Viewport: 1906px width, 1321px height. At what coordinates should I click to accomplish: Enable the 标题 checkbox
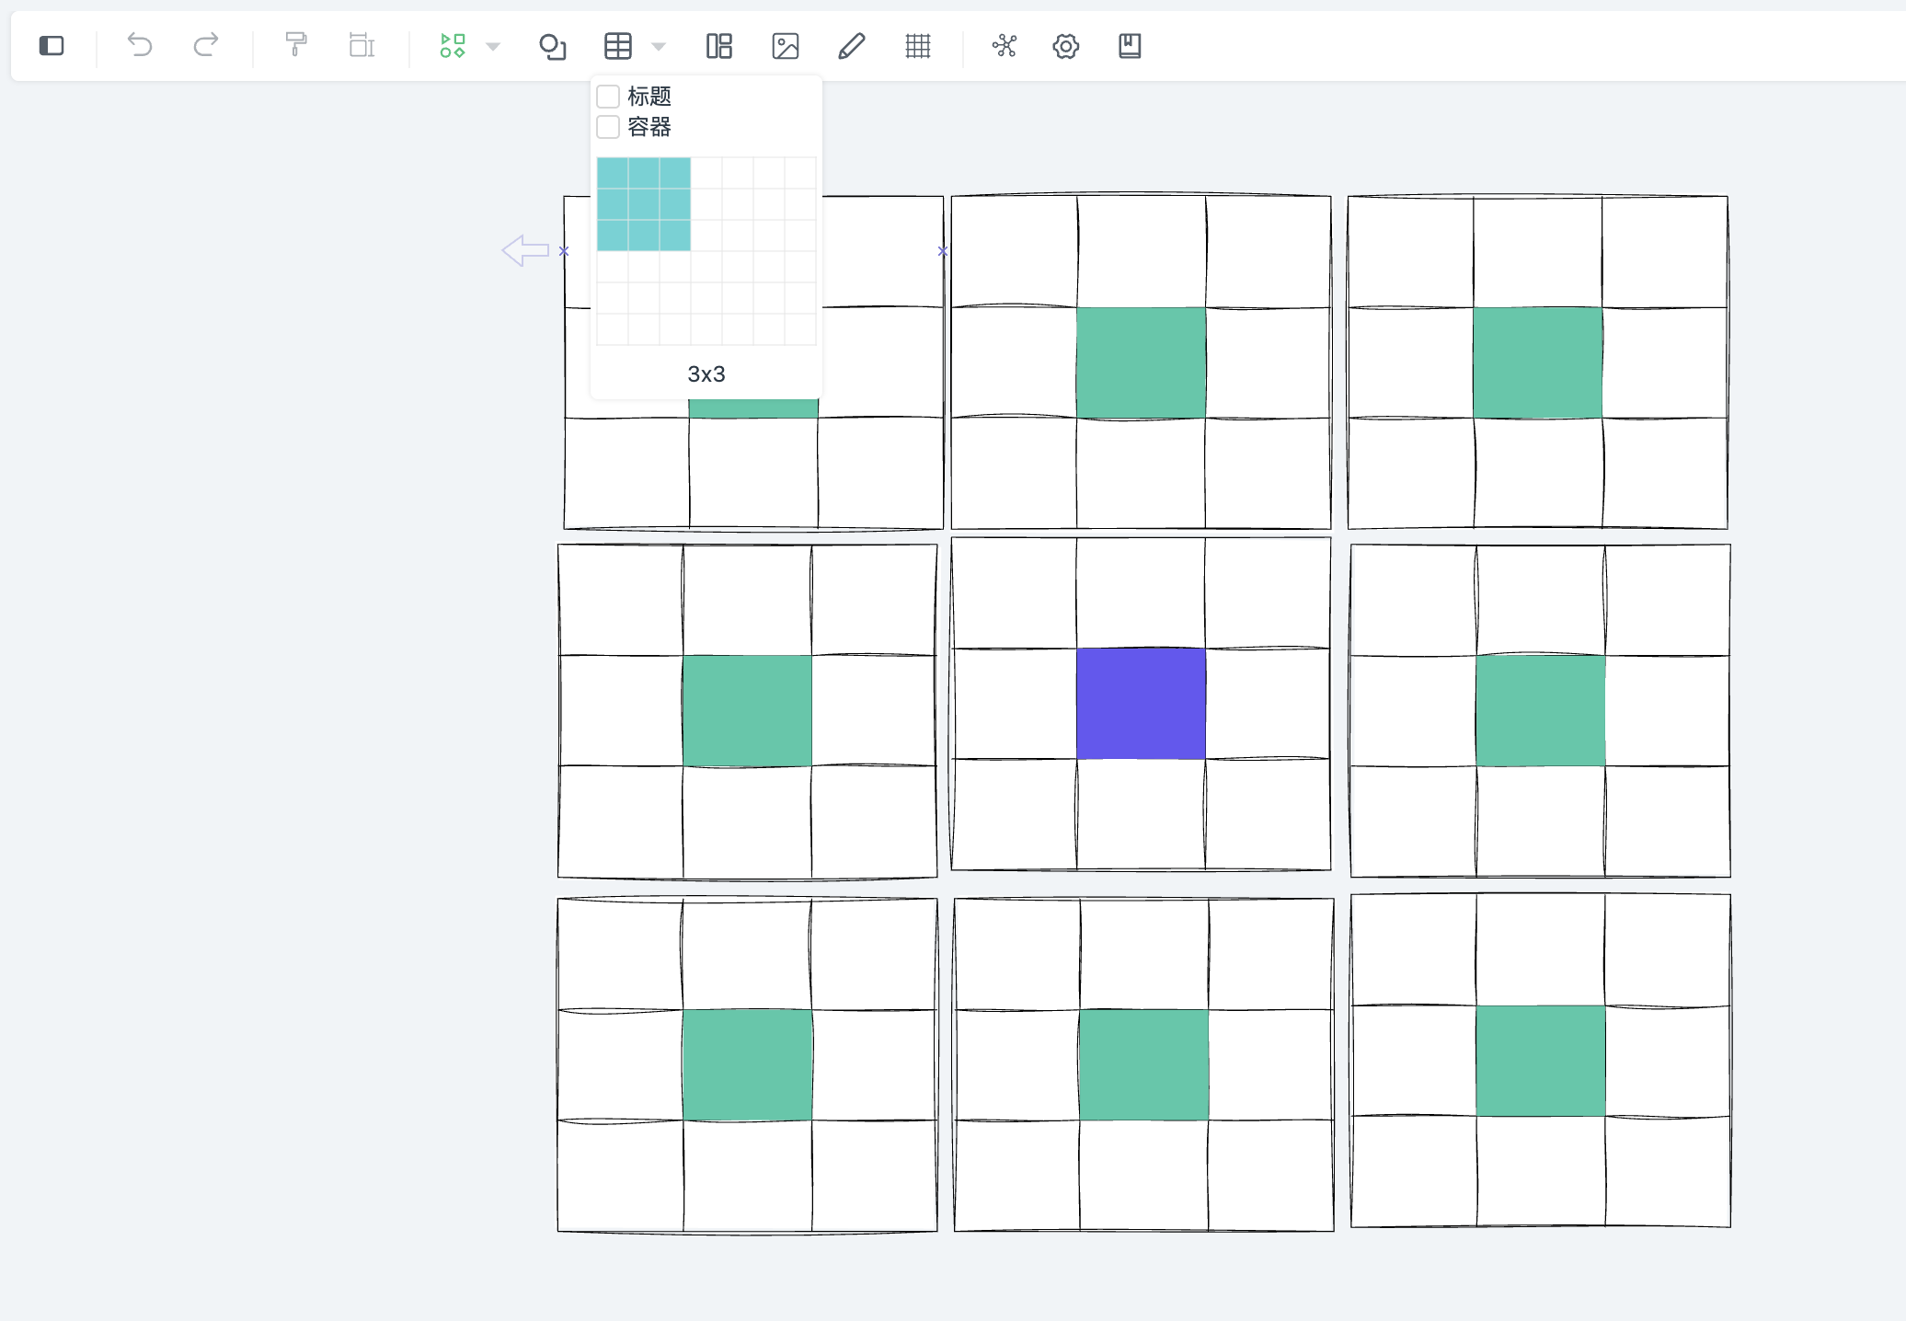pos(608,97)
